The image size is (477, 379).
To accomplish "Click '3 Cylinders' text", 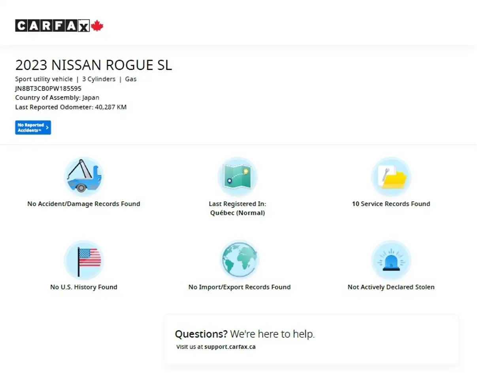I will point(99,79).
